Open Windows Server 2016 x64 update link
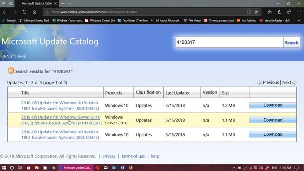Image resolution: width=304 pixels, height=171 pixels. coord(61,120)
